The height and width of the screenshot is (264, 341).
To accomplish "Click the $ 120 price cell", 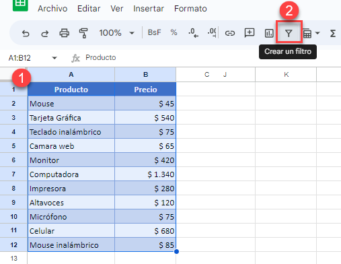I will (145, 203).
